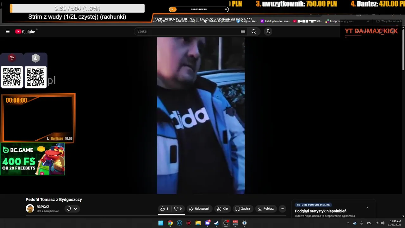Open the notification bell dropdown for R3PKAZ

[x=72, y=209]
